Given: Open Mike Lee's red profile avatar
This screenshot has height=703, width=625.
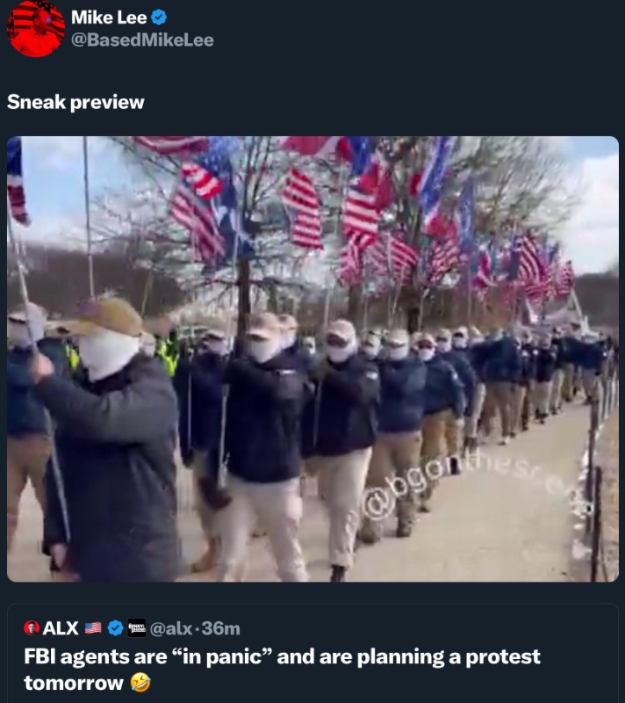Looking at the screenshot, I should coord(36,29).
